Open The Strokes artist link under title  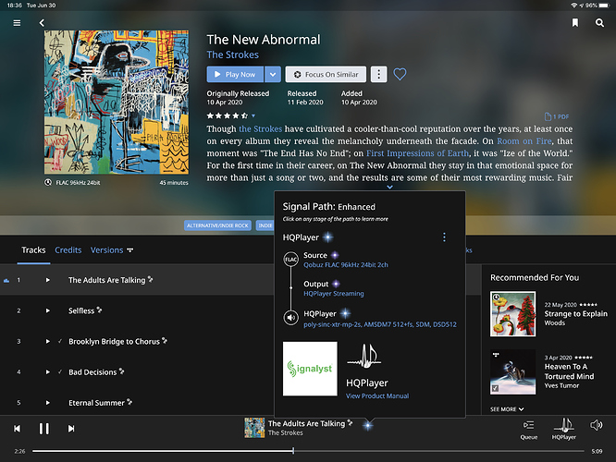(x=232, y=55)
